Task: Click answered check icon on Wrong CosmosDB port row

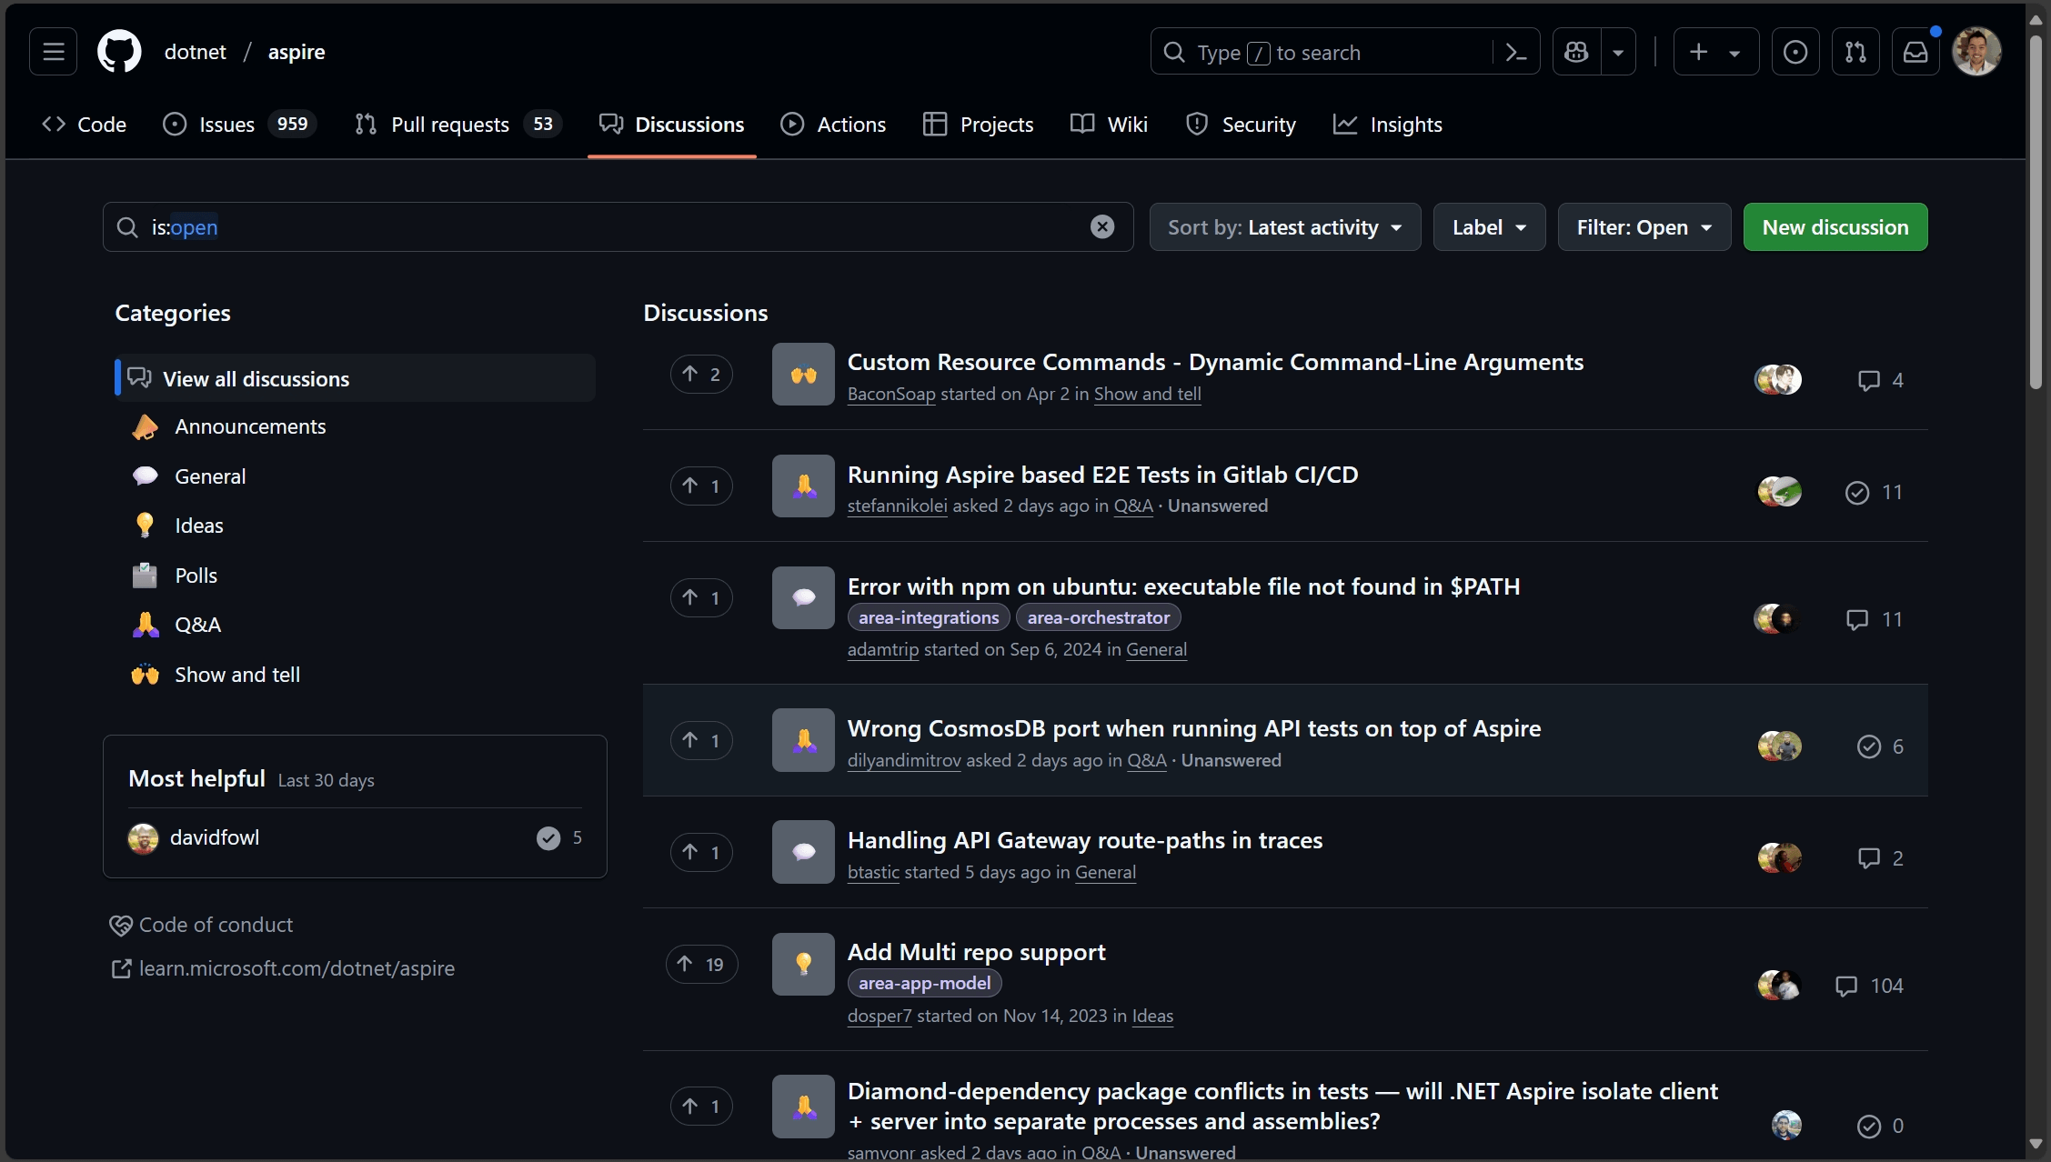Action: 1869,746
